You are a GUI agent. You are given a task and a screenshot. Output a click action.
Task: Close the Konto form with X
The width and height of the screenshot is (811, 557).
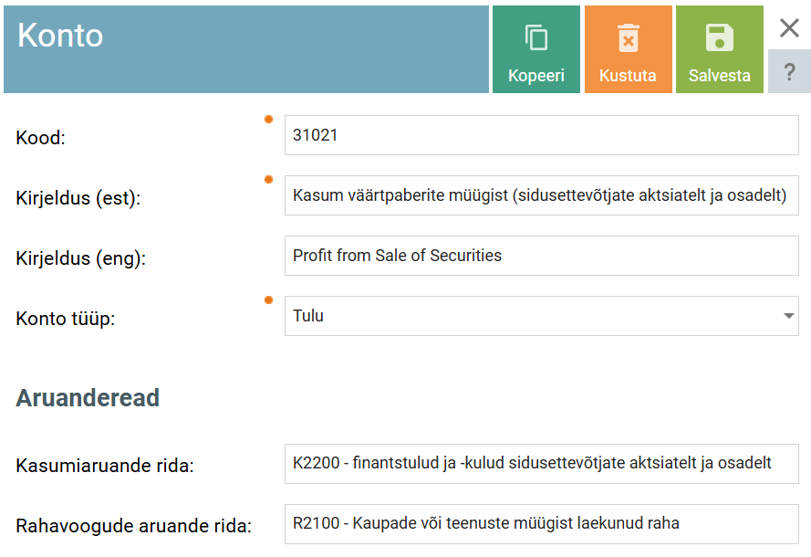pyautogui.click(x=789, y=27)
